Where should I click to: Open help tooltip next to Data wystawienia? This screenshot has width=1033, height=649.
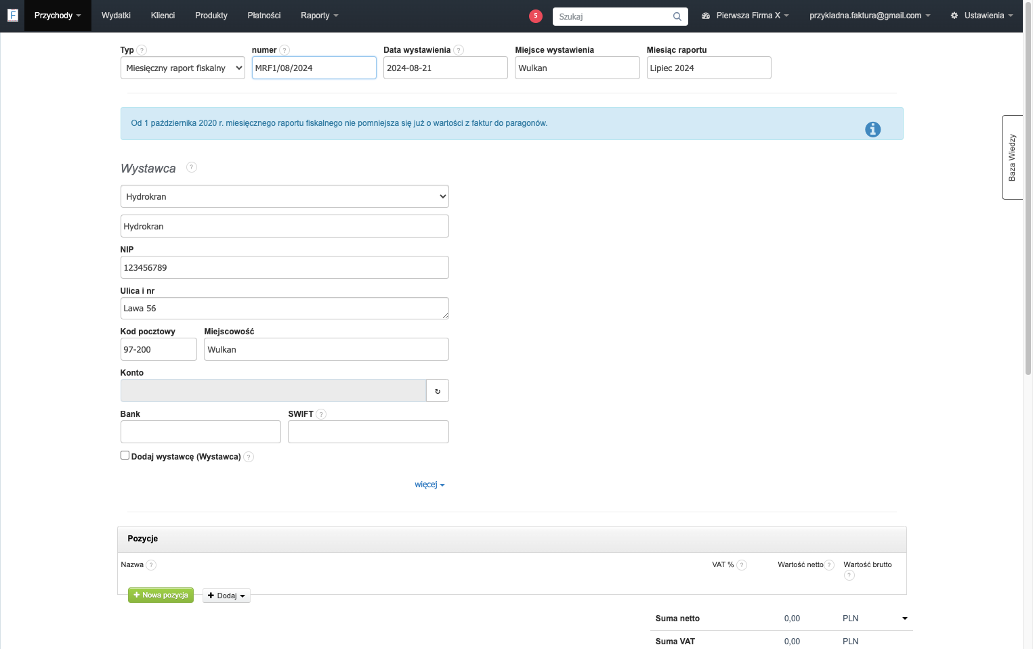click(x=459, y=50)
